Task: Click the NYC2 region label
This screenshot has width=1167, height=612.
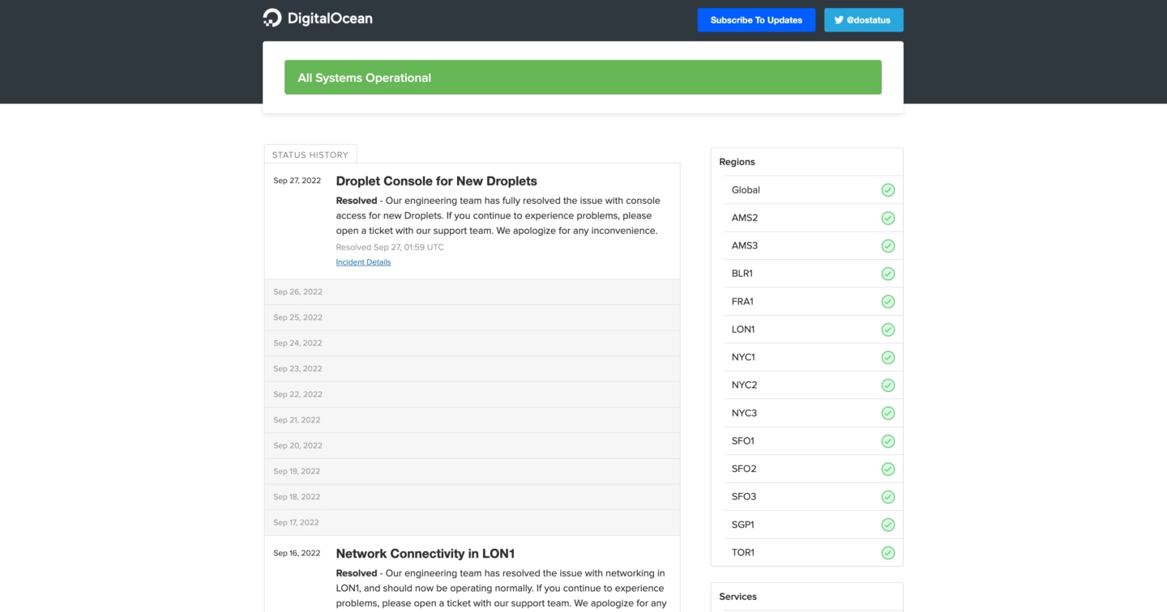Action: point(744,385)
